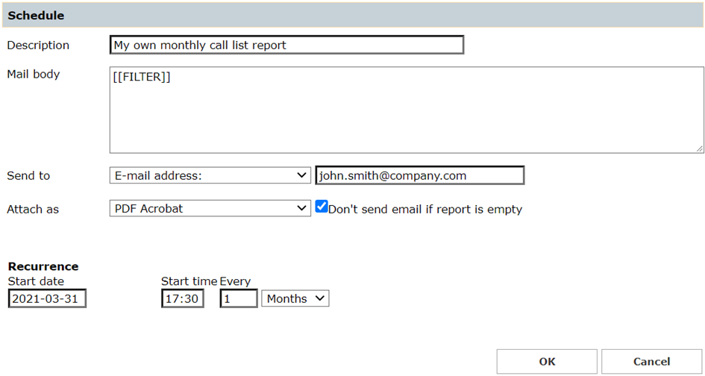Image resolution: width=705 pixels, height=376 pixels.
Task: Click the 'Attach as' label
Action: point(33,210)
